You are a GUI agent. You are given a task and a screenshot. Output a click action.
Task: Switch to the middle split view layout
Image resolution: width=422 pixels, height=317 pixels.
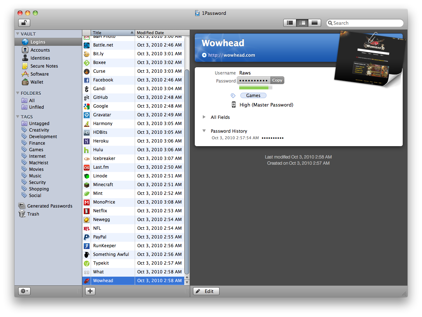pos(302,23)
